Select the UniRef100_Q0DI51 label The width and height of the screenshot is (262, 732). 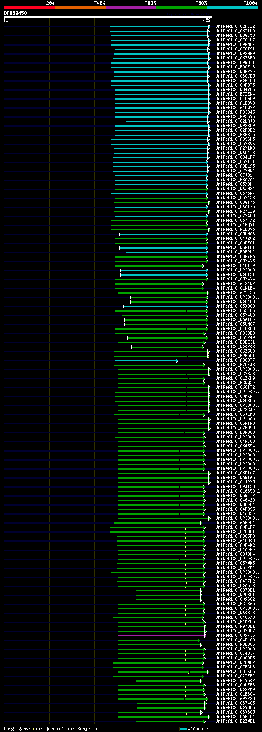coord(235,274)
